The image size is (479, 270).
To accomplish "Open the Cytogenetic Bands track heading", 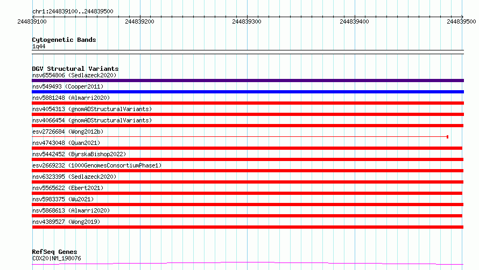I will point(64,40).
